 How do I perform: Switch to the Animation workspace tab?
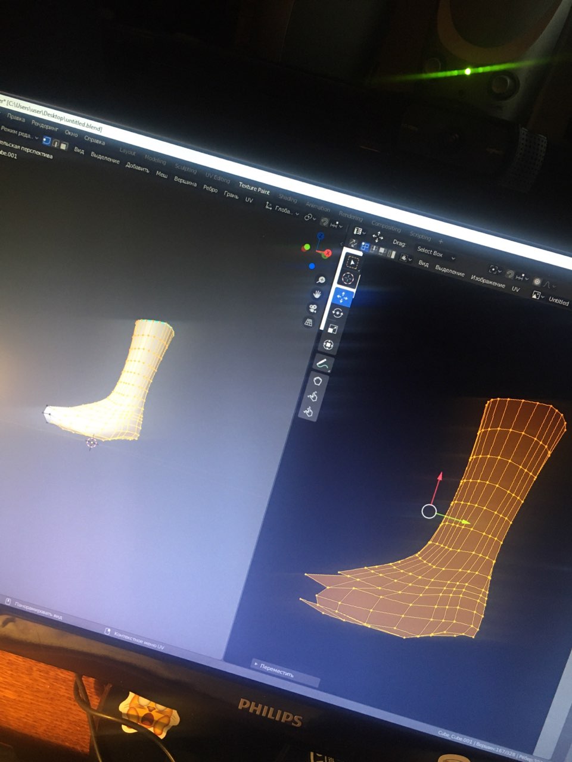(318, 207)
